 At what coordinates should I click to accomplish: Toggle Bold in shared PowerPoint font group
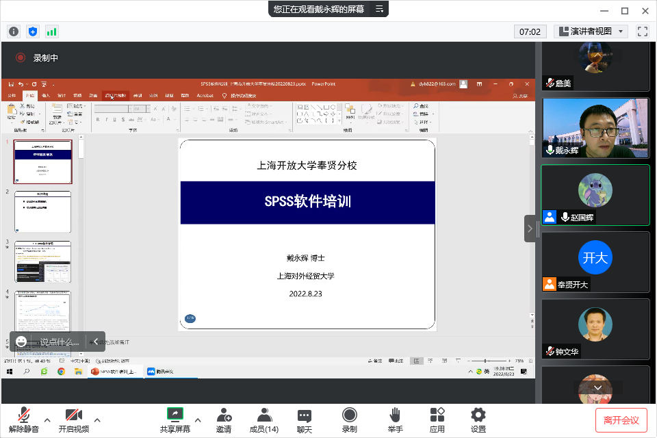(x=98, y=120)
